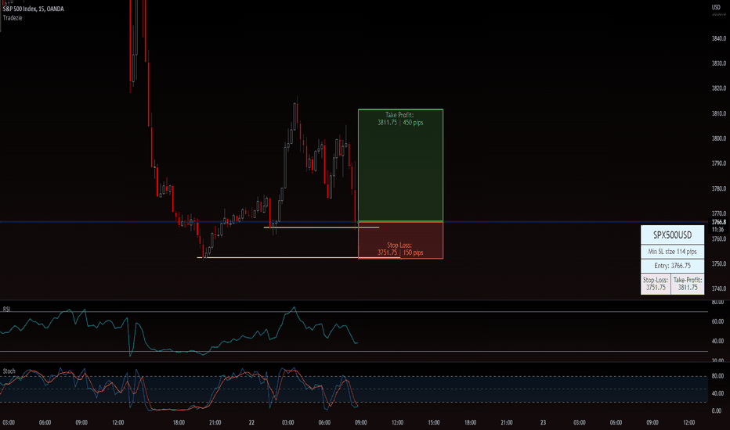Click the Min SL size 114 pips cell
Viewport: 730px width, 430px height.
coord(672,252)
